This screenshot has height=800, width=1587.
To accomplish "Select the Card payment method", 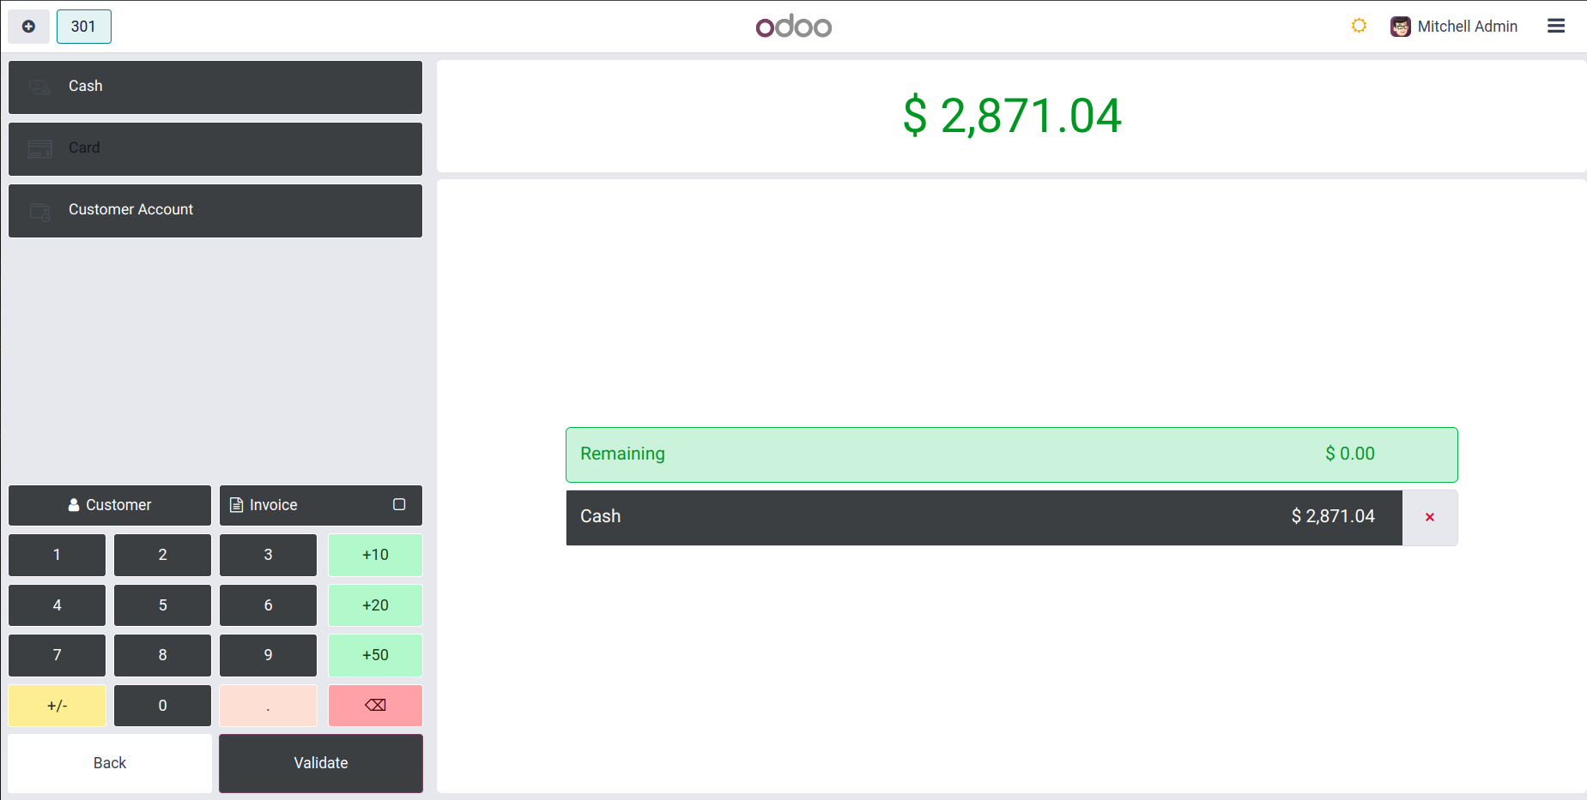I will 215,148.
